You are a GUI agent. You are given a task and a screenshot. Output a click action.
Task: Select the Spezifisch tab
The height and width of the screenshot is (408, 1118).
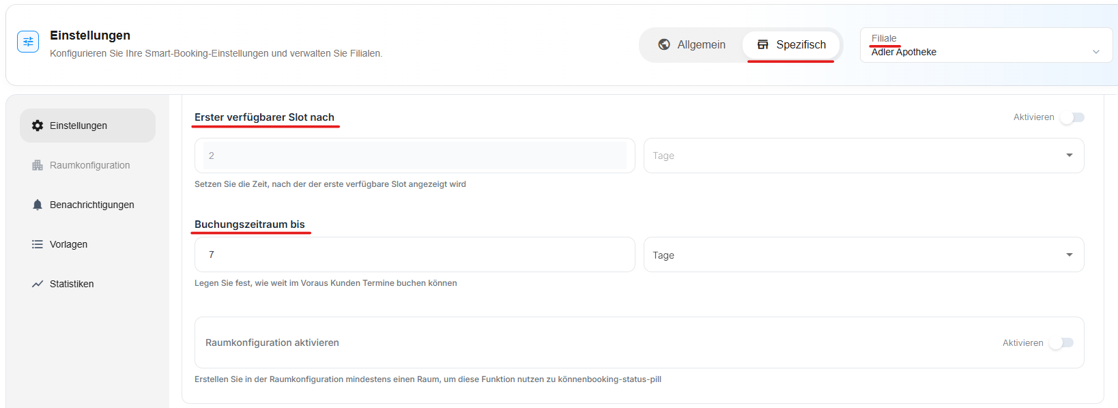click(791, 44)
